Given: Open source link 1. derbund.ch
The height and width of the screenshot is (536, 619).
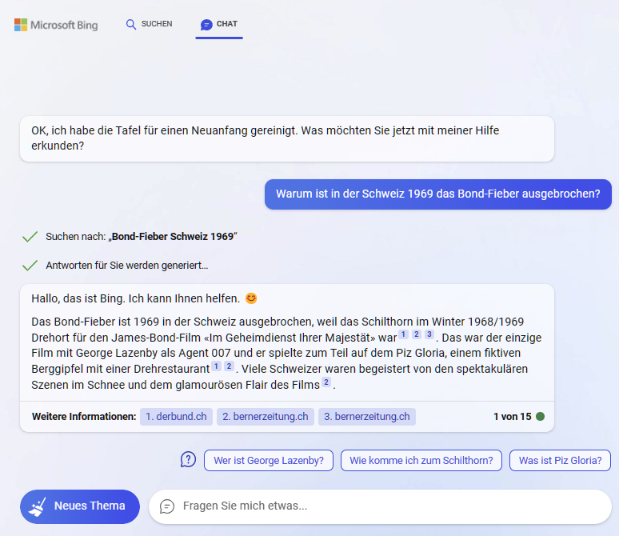Looking at the screenshot, I should point(176,417).
